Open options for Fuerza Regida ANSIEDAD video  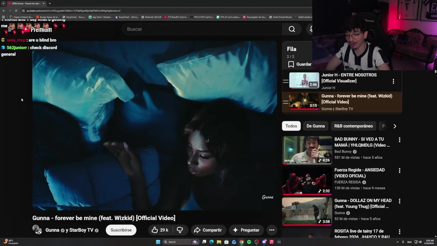pyautogui.click(x=399, y=170)
